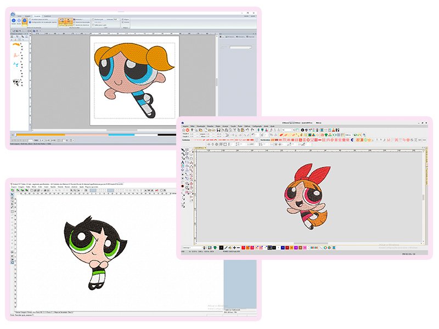
Task: Click black segment of stitch color bar
Action: coord(167,134)
